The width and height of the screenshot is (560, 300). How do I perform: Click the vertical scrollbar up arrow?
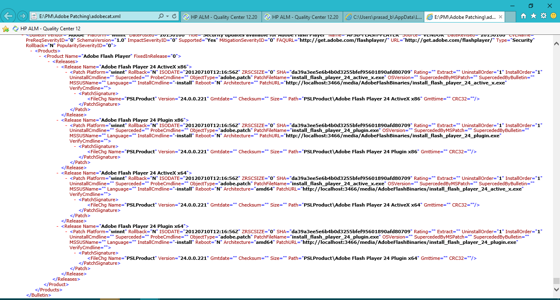pyautogui.click(x=556, y=43)
